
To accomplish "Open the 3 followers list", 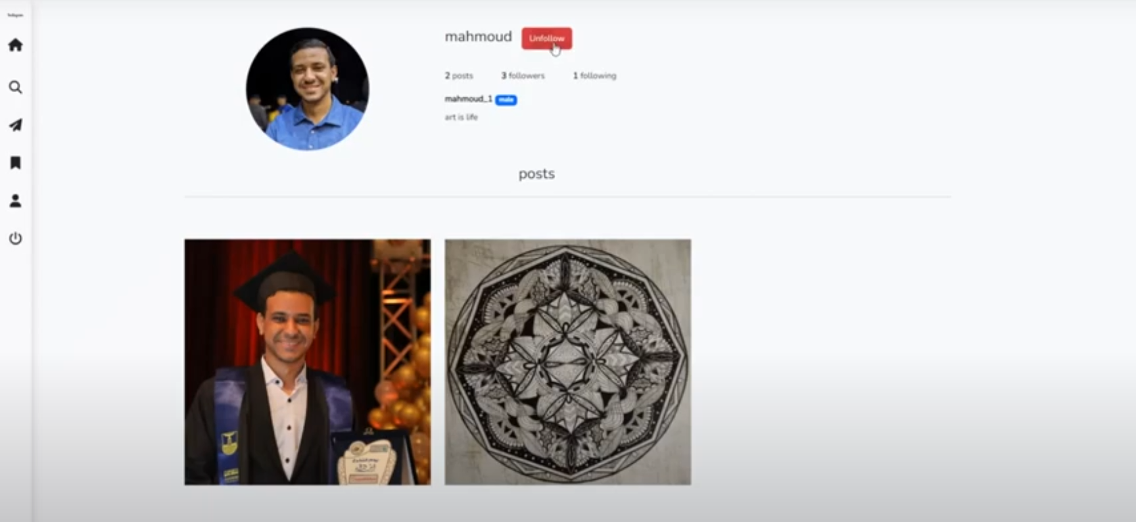I will pos(523,76).
